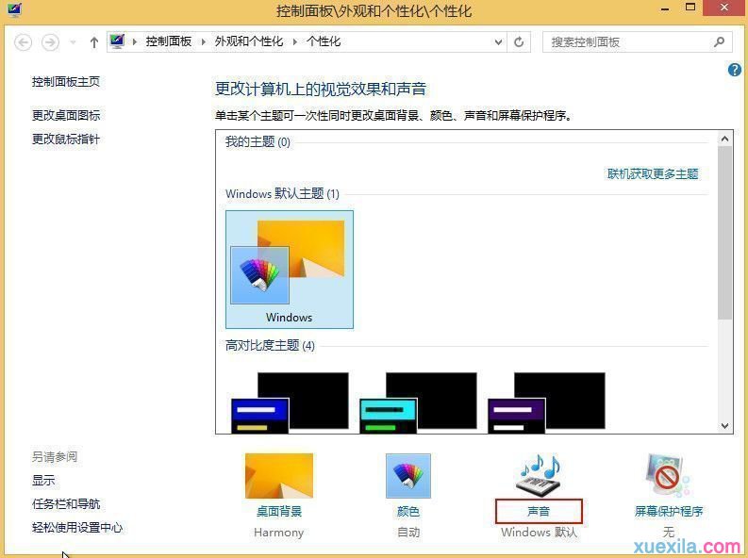
Task: Select the blue high contrast theme
Action: tap(290, 402)
